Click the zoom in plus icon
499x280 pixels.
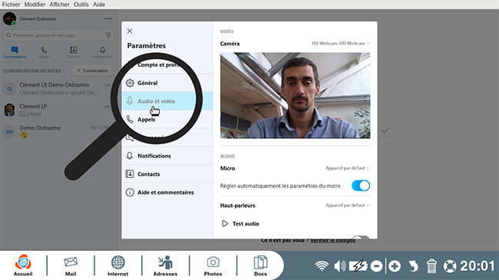395,265
